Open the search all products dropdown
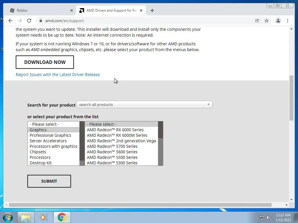This screenshot has height=223, width=298. tap(144, 105)
